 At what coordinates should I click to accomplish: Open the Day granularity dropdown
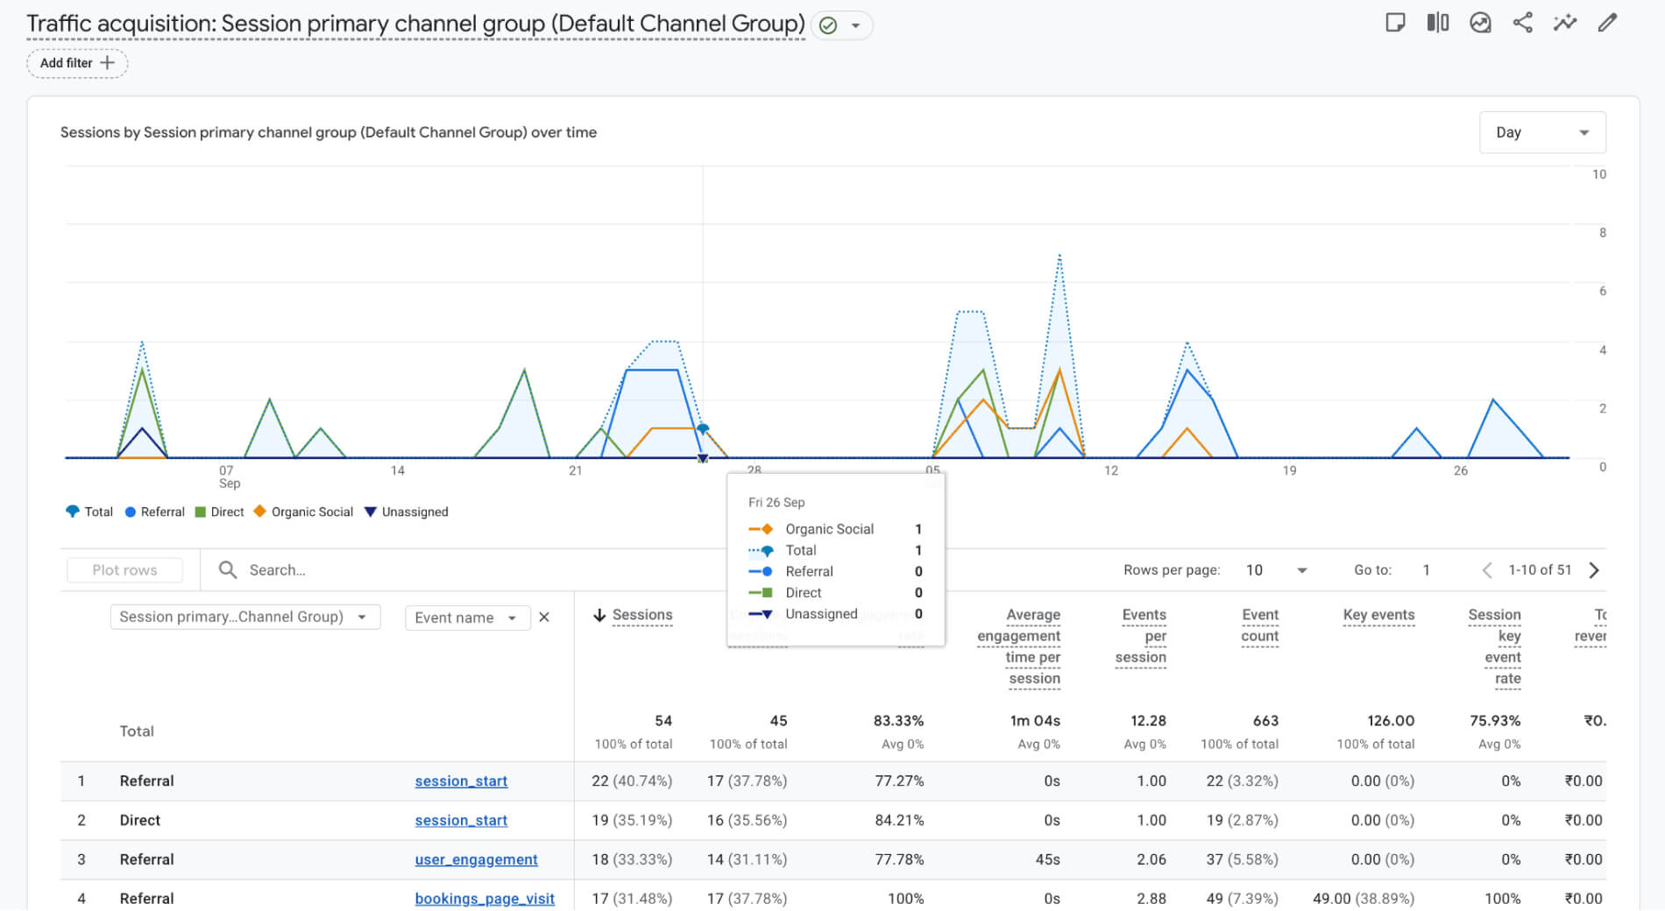1541,132
